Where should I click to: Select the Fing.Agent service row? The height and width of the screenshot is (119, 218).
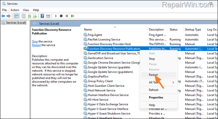point(151,35)
